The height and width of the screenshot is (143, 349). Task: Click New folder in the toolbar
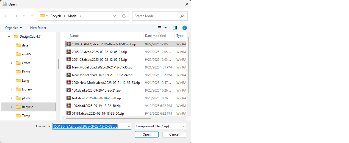[38, 28]
